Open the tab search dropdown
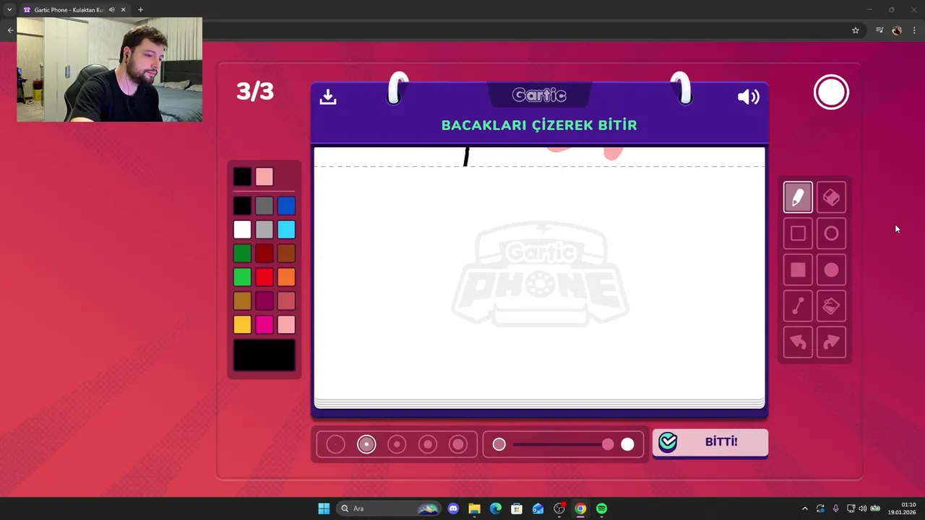 [x=9, y=10]
